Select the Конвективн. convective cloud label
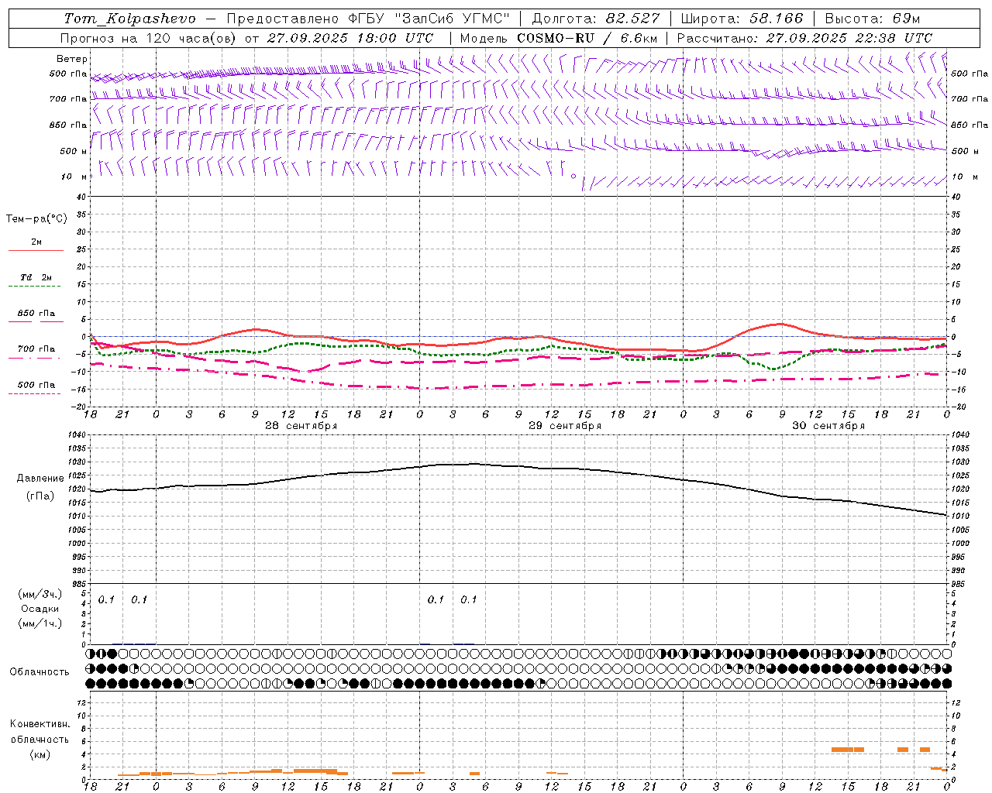The width and height of the screenshot is (992, 793). [x=40, y=724]
